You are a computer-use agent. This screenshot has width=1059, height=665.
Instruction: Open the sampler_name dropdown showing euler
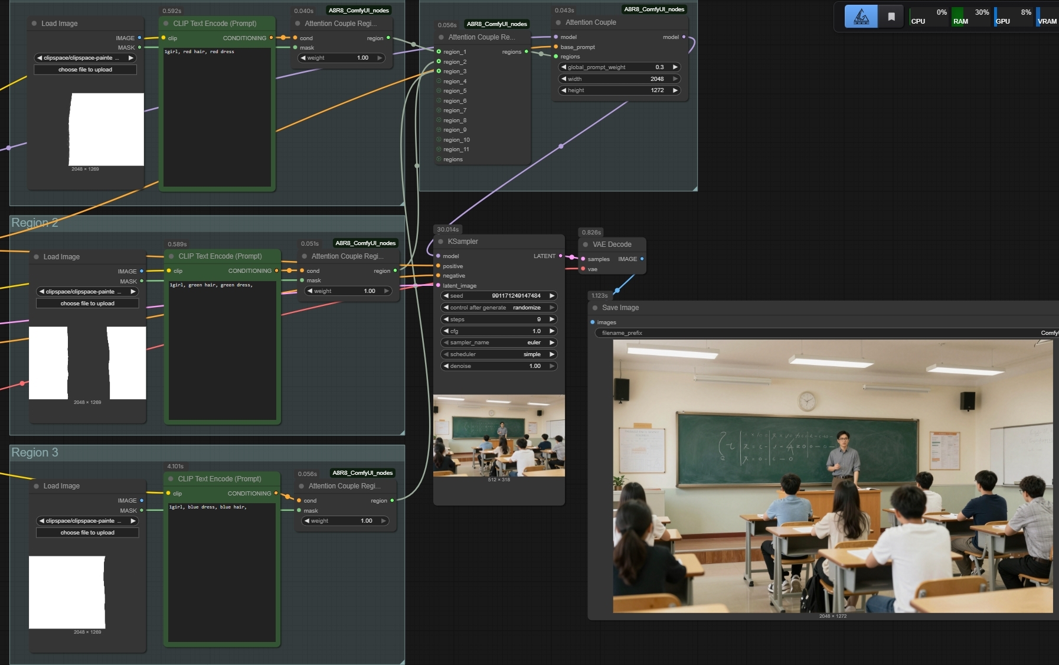(x=499, y=343)
